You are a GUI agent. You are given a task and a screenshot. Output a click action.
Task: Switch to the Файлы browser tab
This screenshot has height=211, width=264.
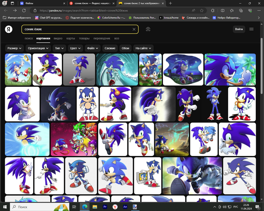[x=29, y=3]
